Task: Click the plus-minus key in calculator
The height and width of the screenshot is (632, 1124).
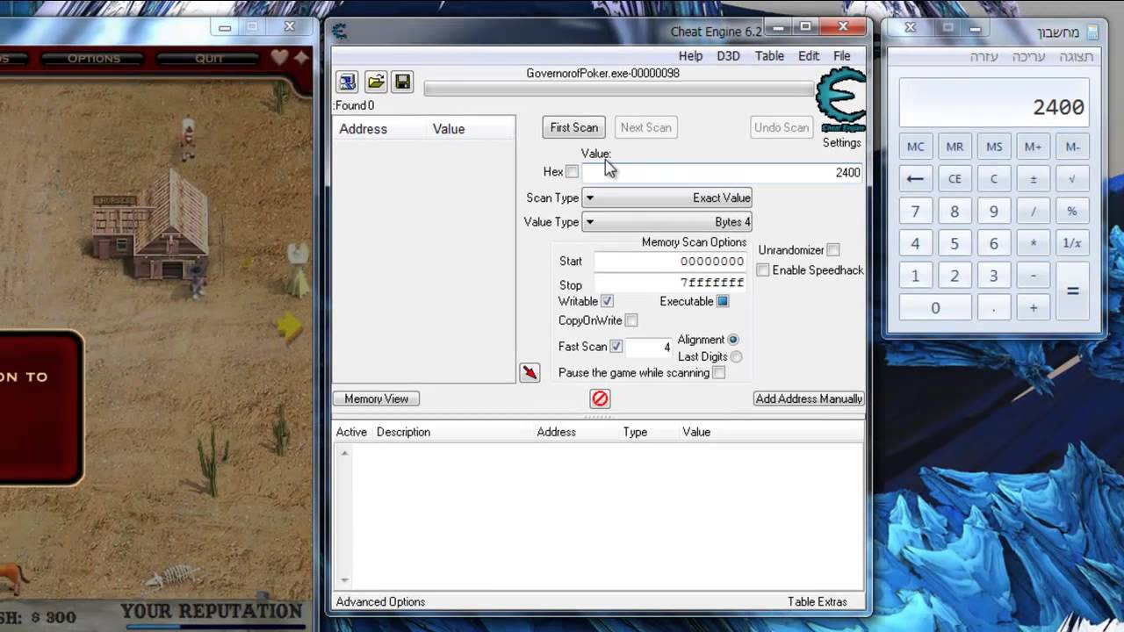Action: point(1033,179)
